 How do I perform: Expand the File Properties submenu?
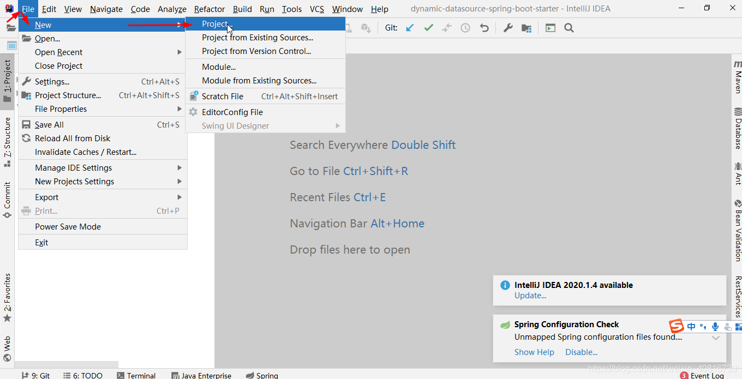click(x=103, y=109)
